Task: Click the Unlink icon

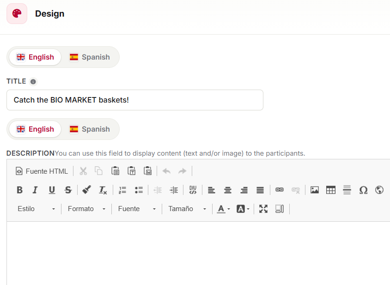Action: (295, 190)
